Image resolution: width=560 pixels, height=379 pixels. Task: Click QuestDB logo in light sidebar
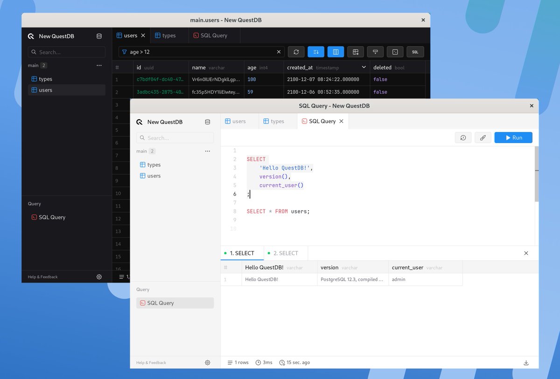139,122
